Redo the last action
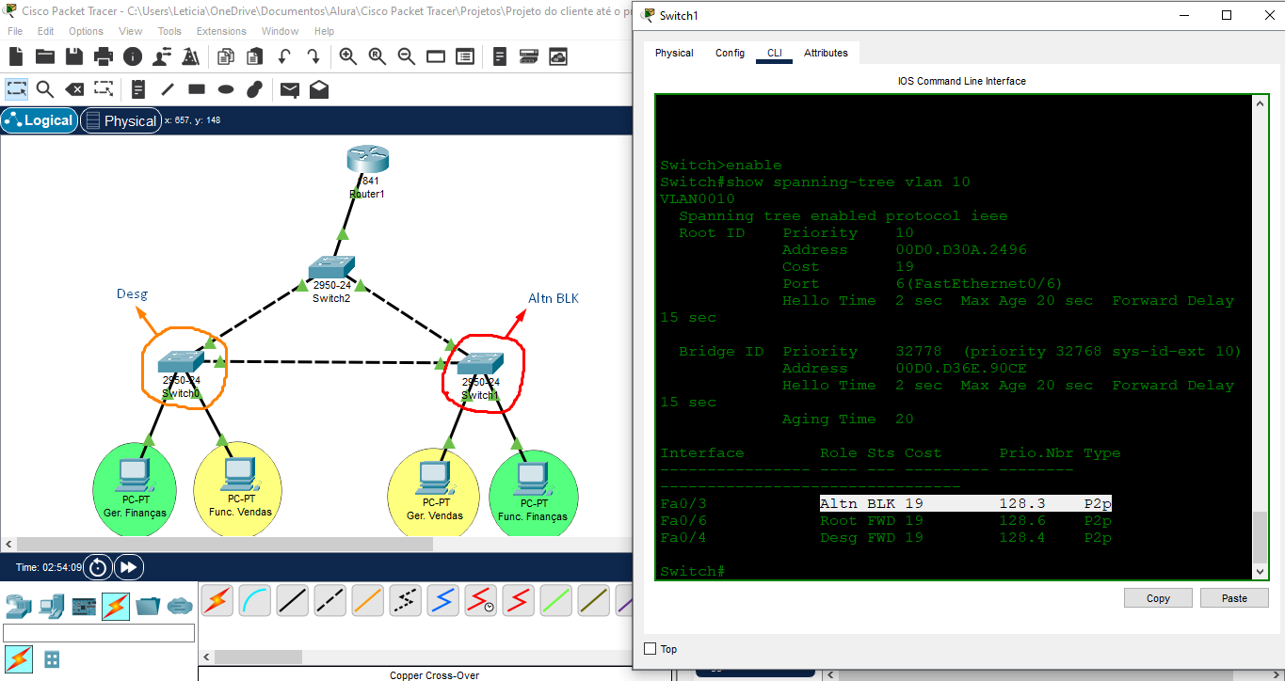Viewport: 1285px width, 681px height. pos(313,56)
